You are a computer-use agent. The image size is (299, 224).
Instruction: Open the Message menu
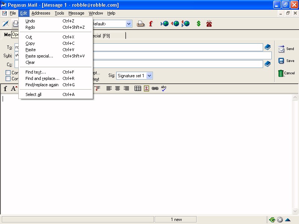76,13
